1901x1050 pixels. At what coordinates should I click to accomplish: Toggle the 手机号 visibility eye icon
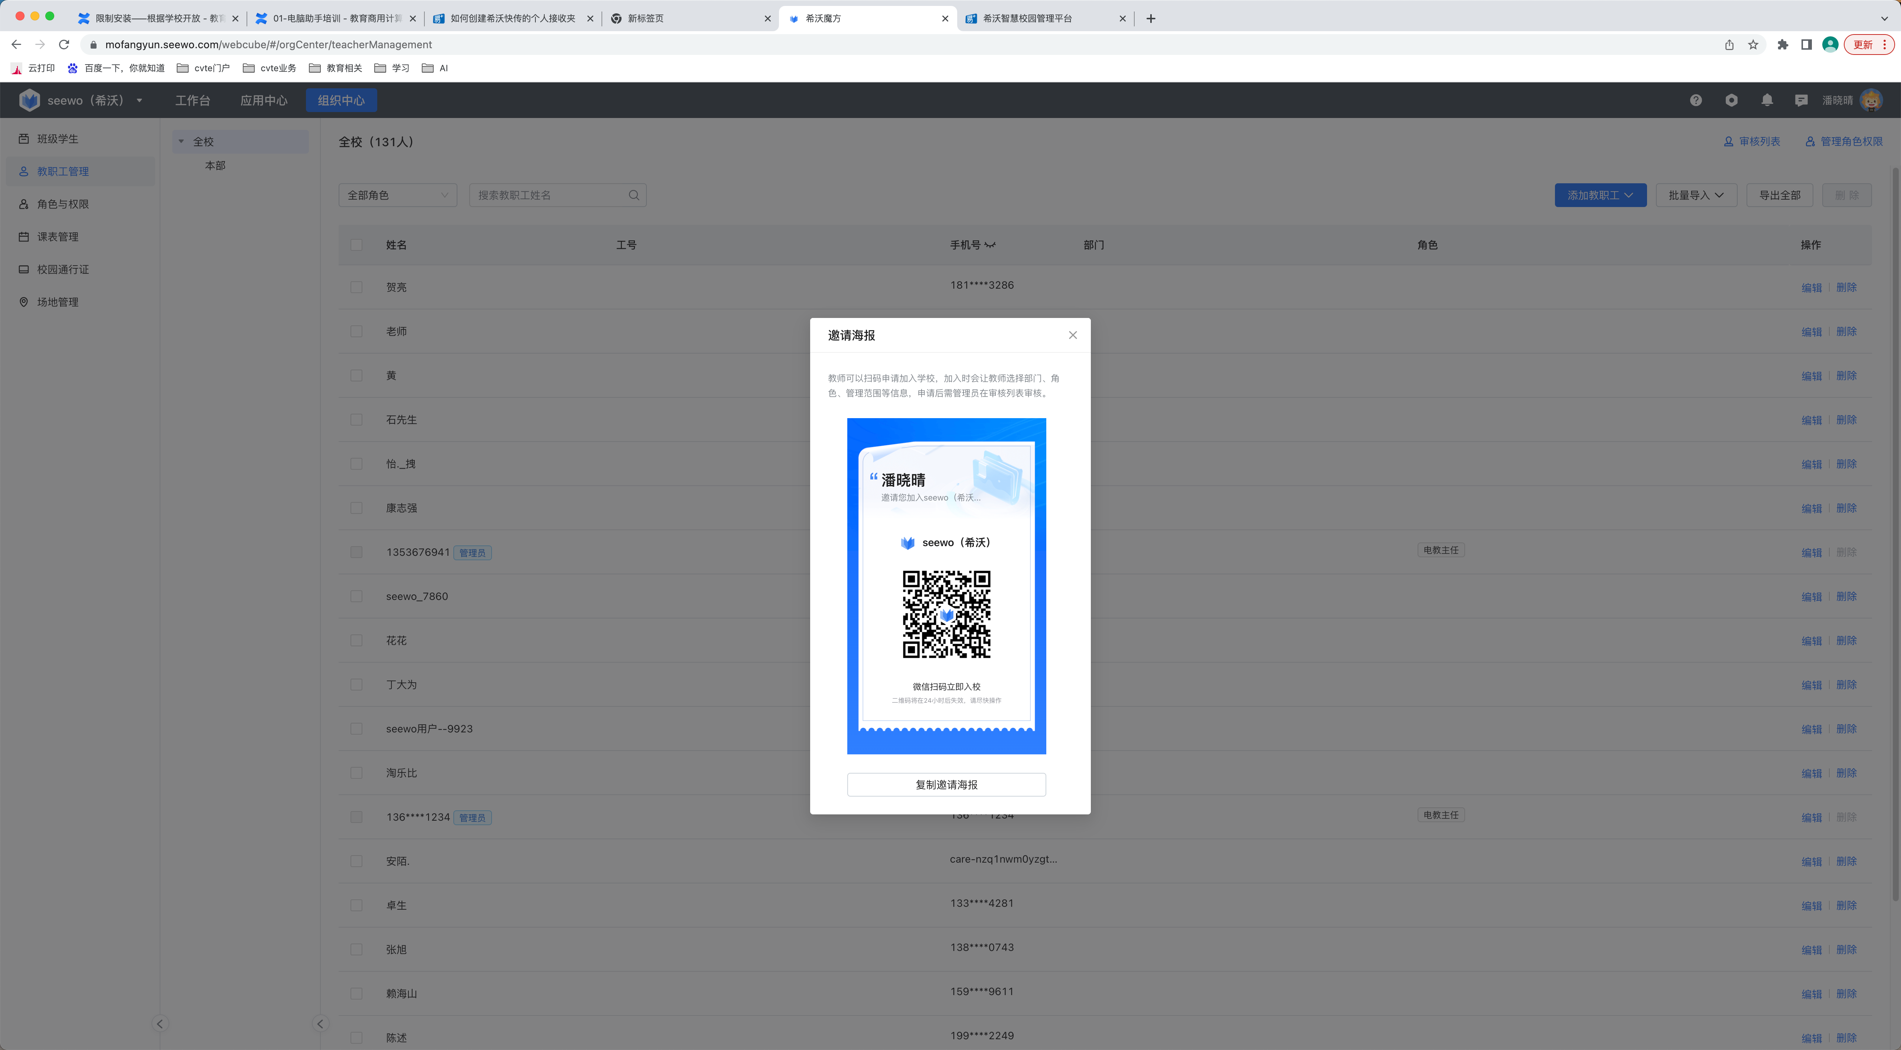989,245
